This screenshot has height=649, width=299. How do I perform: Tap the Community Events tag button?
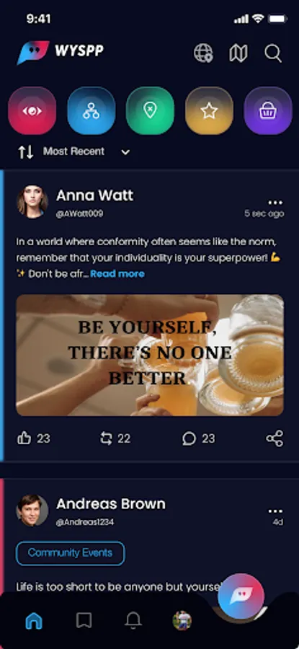(71, 553)
